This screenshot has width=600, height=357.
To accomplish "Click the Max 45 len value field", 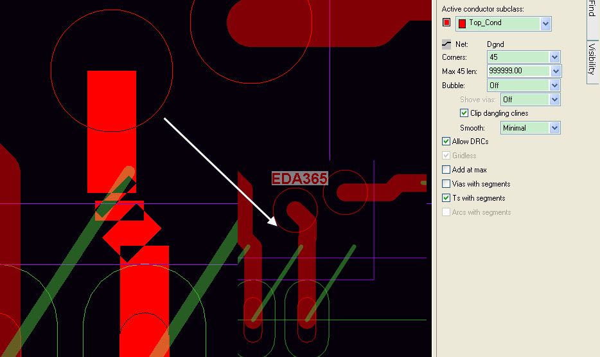I will (518, 71).
